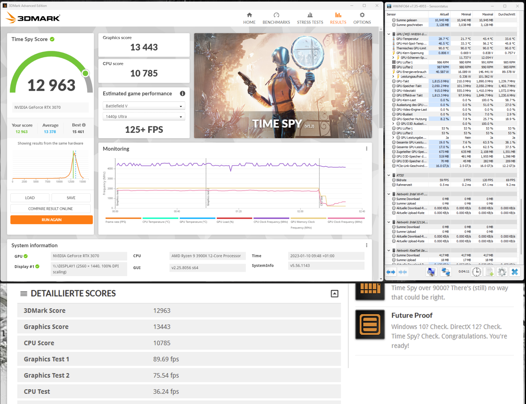Click the Frame rate (FPS) legend entry

pyautogui.click(x=123, y=221)
